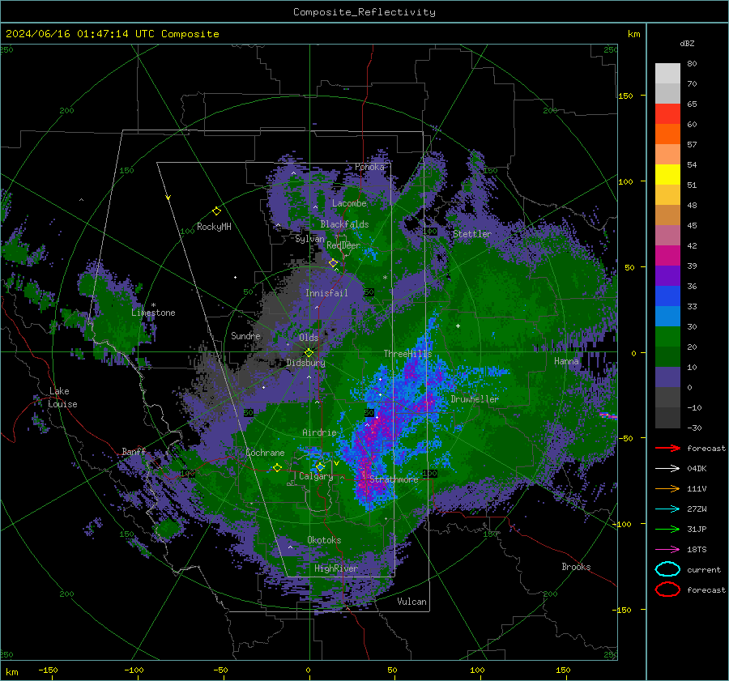Click the Lake Louise label

62,398
